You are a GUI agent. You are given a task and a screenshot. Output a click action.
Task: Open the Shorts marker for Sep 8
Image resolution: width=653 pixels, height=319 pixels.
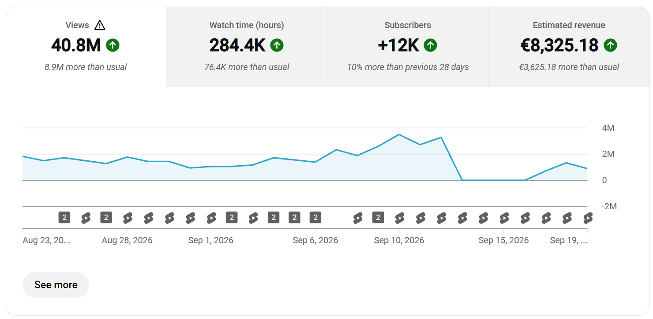tap(358, 218)
